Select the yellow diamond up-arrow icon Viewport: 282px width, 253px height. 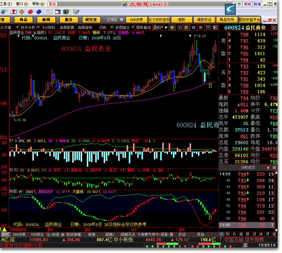coord(22,12)
